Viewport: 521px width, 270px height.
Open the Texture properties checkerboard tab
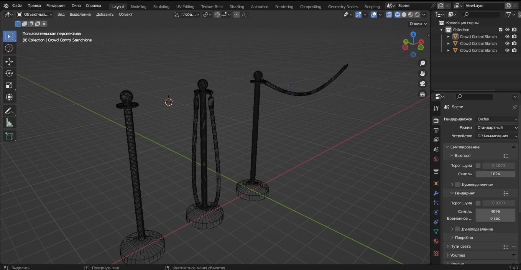(436, 254)
